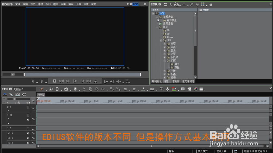This screenshot has height=153, width=273.
Task: Switch to the 序列标记 tab
Action: tap(156, 81)
